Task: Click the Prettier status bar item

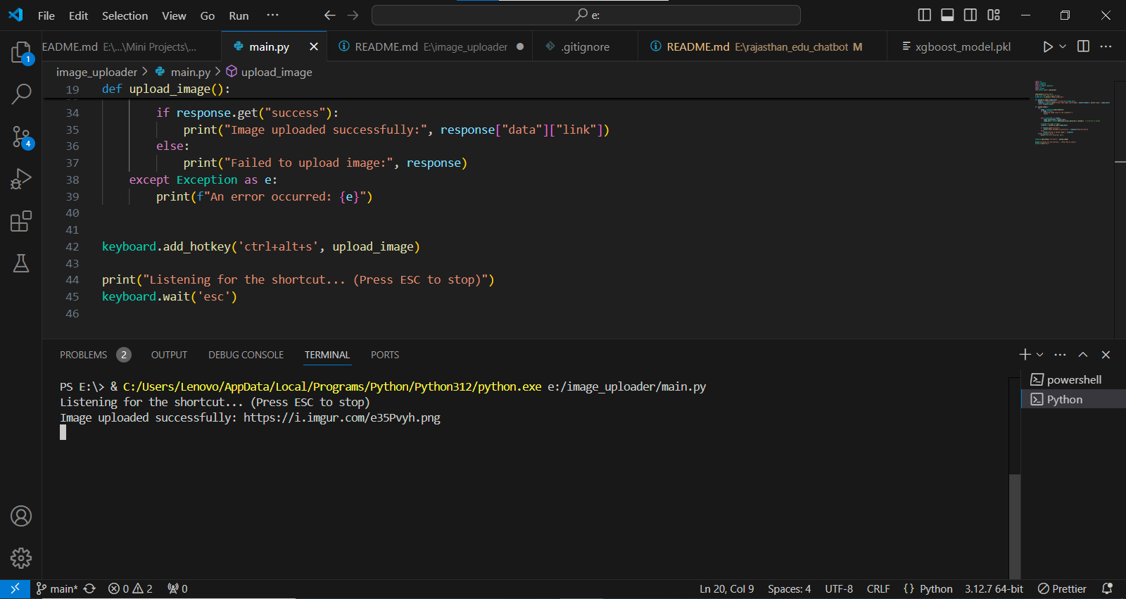Action: coord(1062,588)
